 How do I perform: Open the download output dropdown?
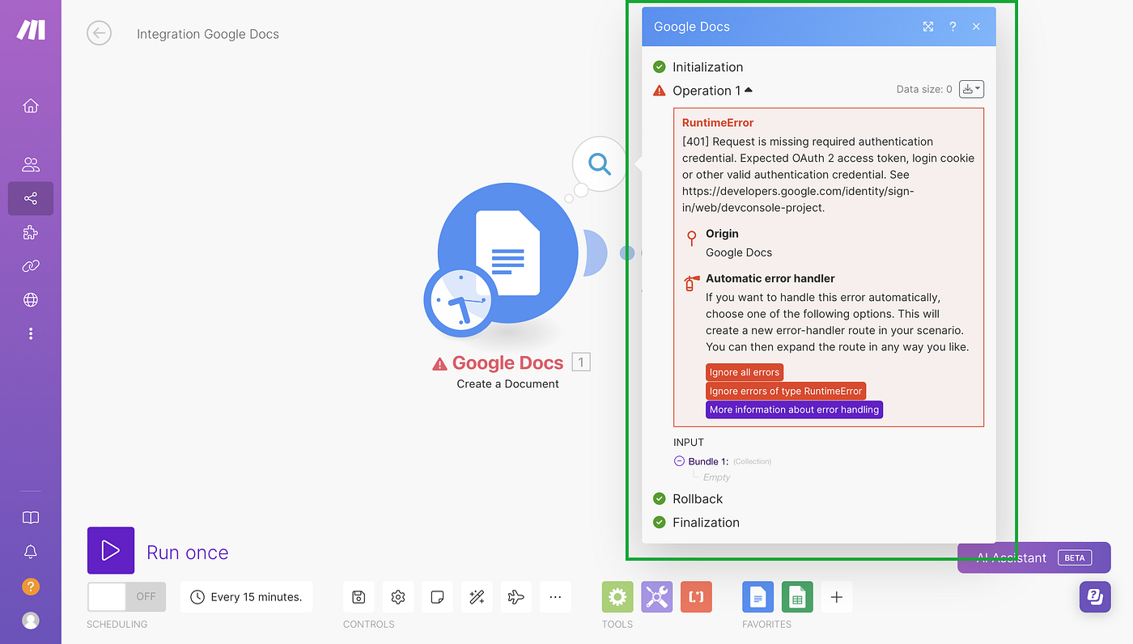point(971,89)
